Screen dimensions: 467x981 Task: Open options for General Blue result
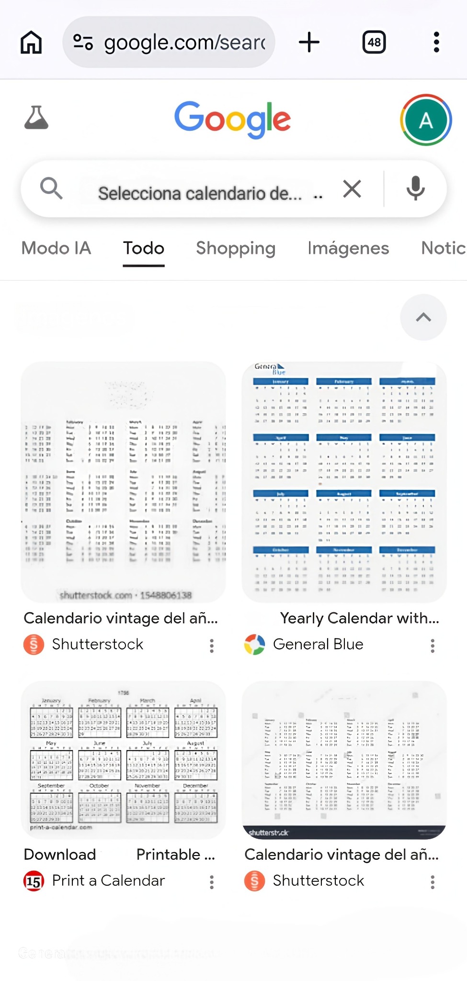point(433,646)
